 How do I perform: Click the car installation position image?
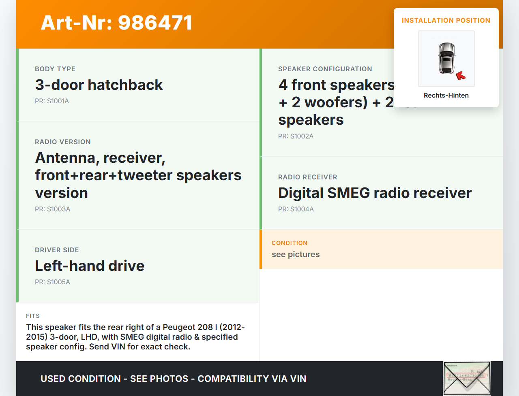coord(446,59)
